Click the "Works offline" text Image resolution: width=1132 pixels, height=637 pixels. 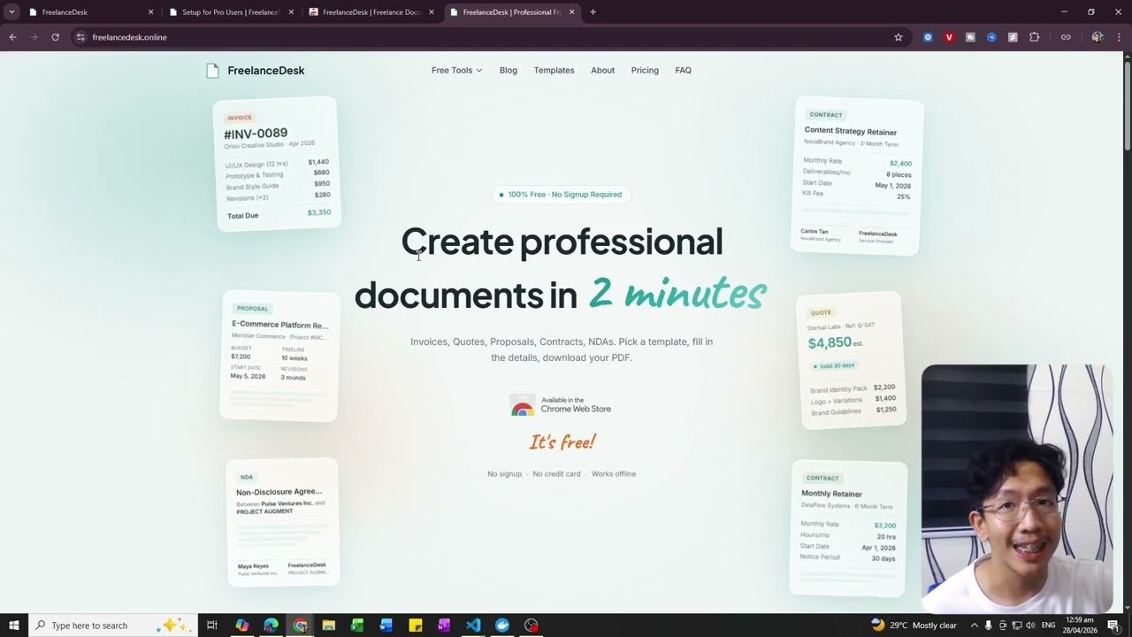614,474
